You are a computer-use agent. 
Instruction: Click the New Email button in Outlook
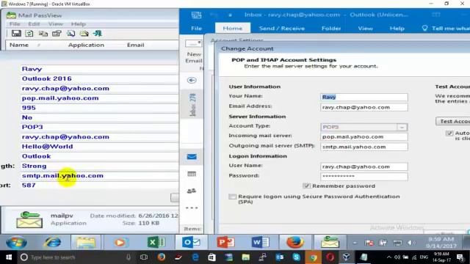[x=193, y=52]
